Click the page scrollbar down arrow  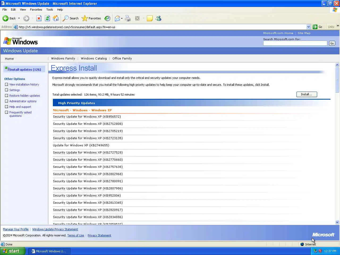click(x=337, y=222)
